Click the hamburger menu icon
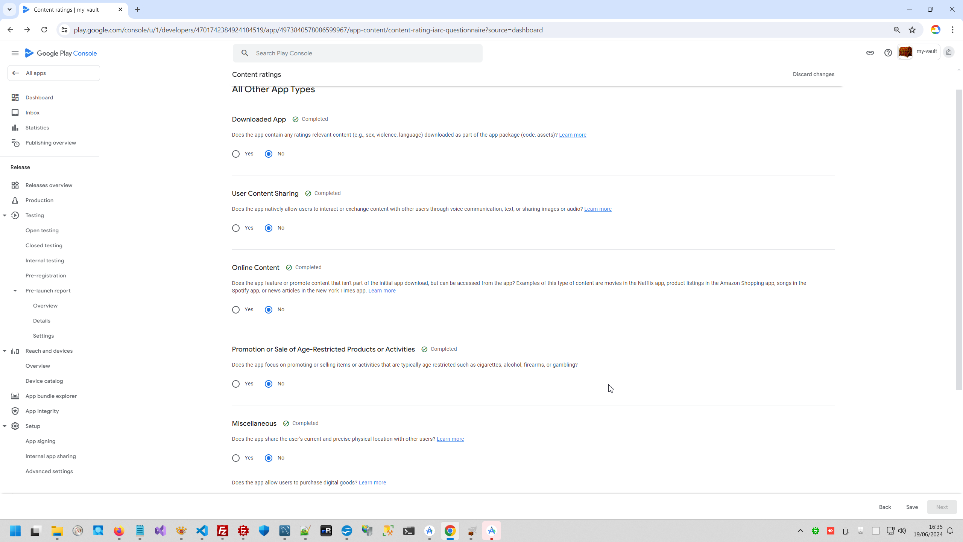Viewport: 963px width, 542px height. tap(15, 53)
